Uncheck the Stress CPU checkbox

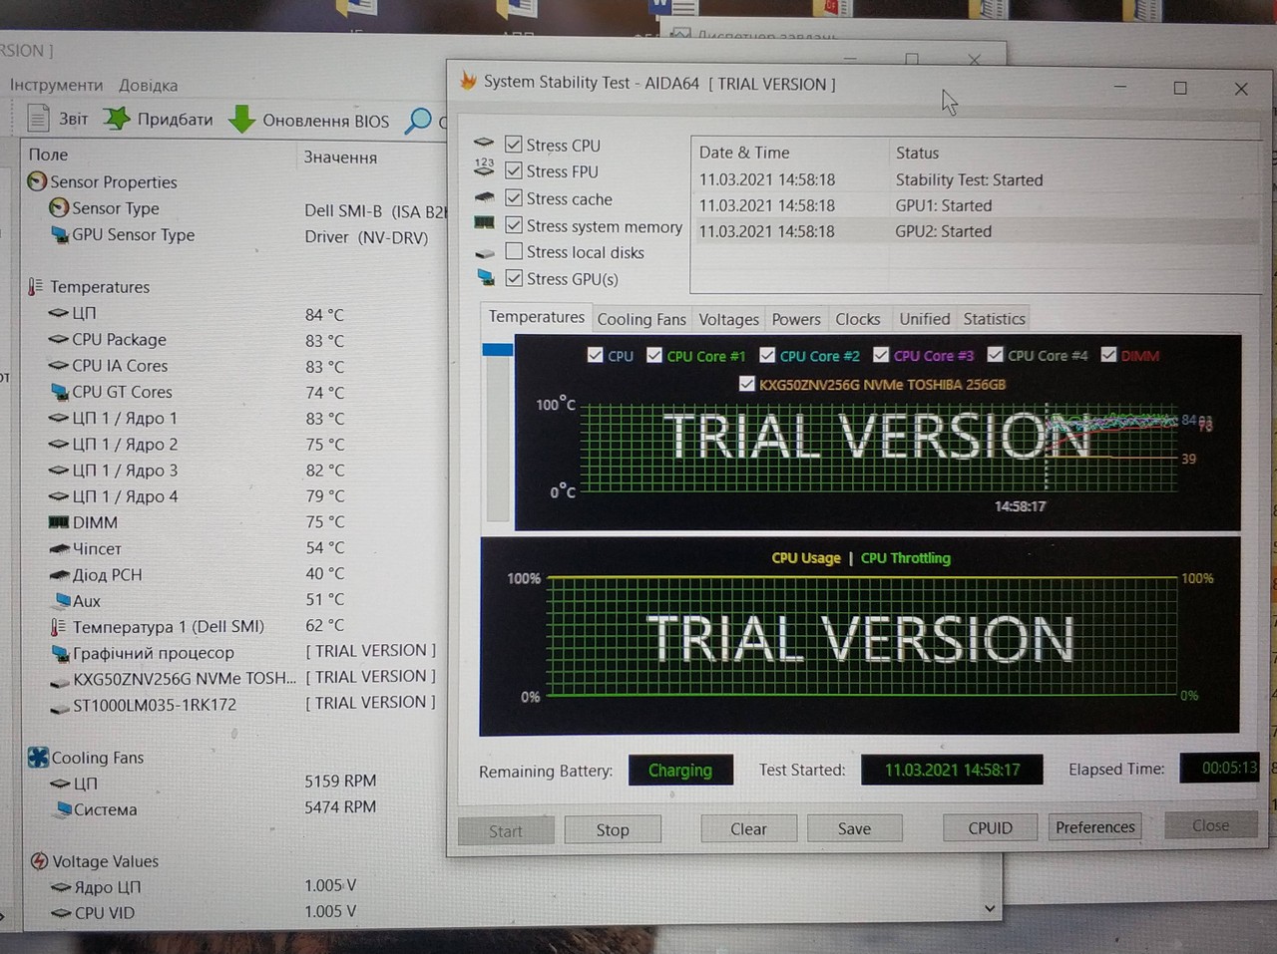click(x=514, y=145)
